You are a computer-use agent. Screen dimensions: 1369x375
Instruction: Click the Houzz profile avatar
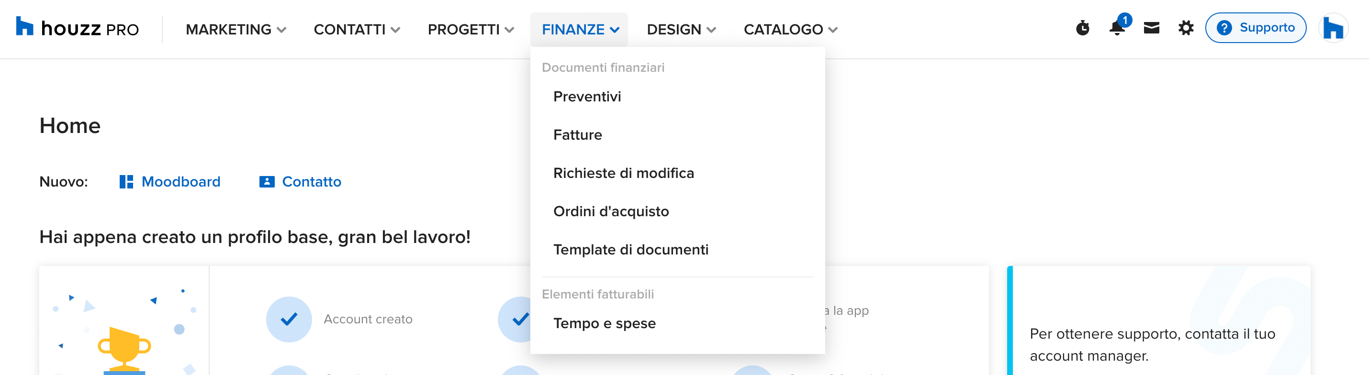click(1333, 28)
